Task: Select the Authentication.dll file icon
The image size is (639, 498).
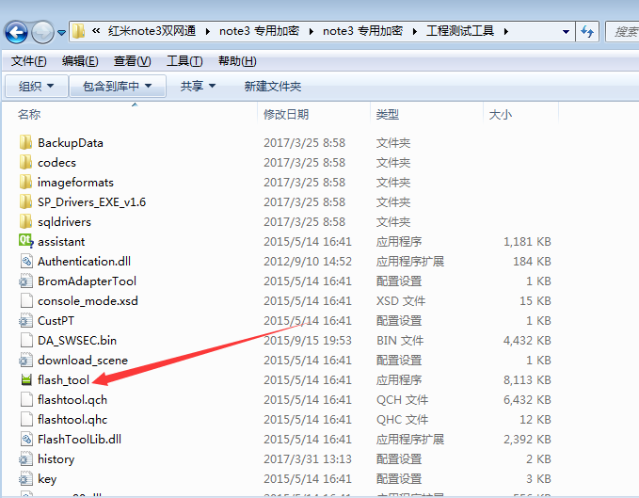Action: pyautogui.click(x=26, y=261)
